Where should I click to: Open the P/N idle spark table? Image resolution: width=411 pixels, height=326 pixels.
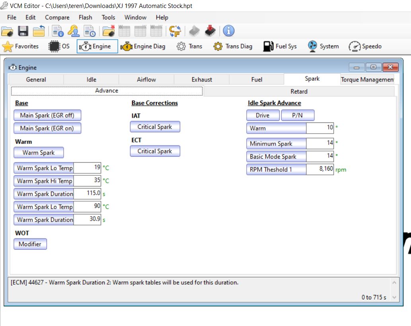[x=298, y=116]
